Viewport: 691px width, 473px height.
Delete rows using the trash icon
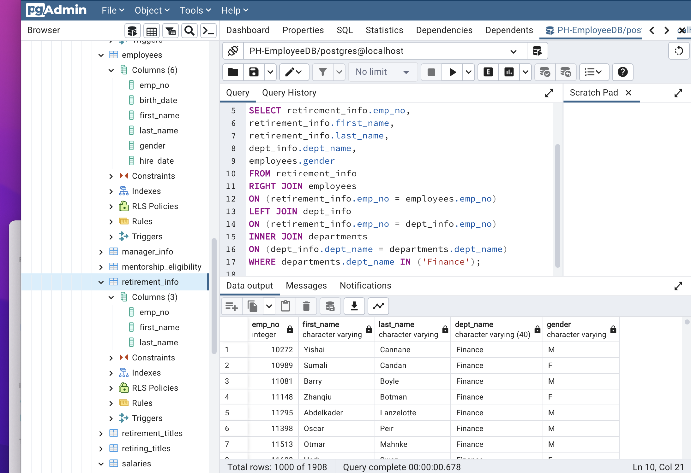point(306,306)
